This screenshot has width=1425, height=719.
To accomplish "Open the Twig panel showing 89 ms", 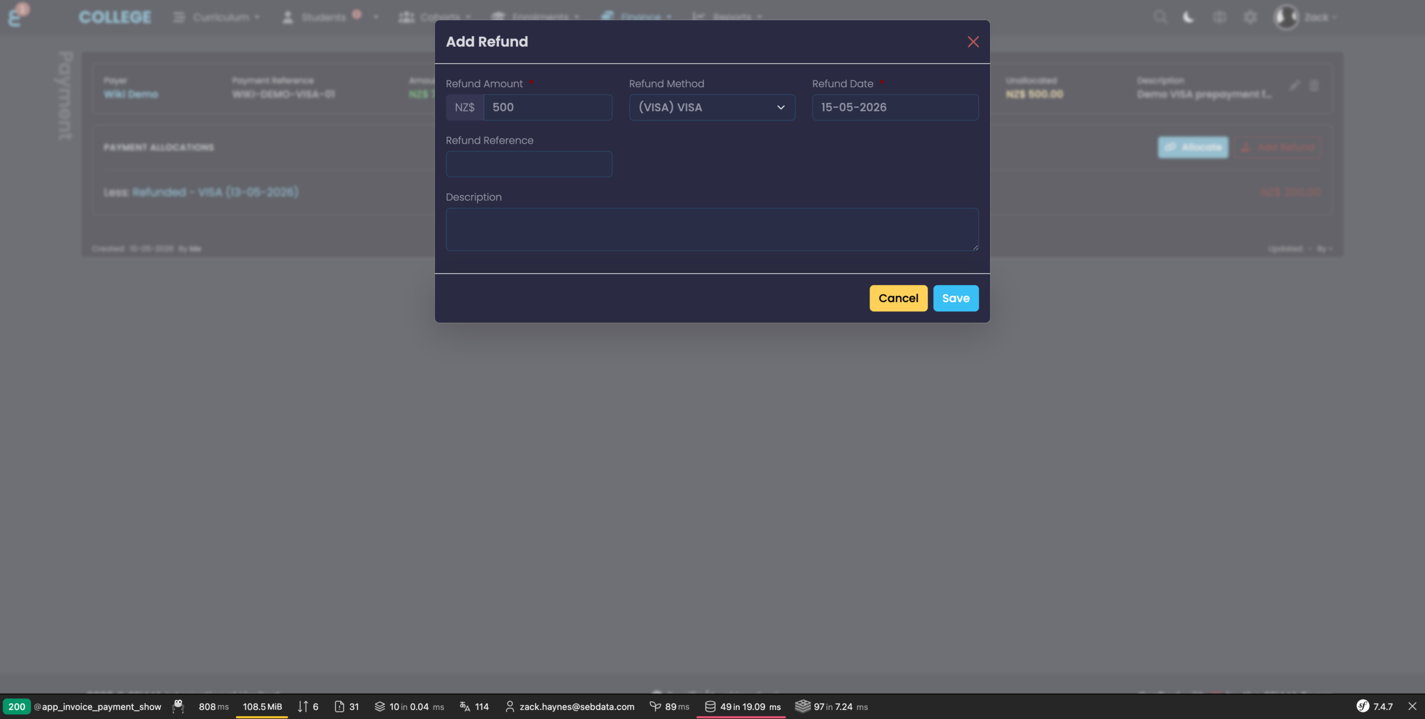I will click(670, 706).
